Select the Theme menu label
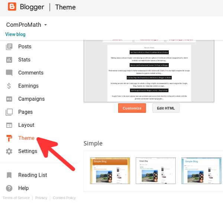The height and width of the screenshot is (203, 223). click(26, 138)
